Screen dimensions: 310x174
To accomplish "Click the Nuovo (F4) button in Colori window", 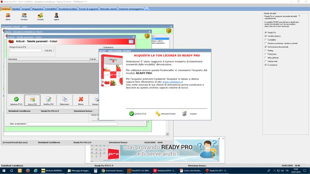I will [x=32, y=100].
